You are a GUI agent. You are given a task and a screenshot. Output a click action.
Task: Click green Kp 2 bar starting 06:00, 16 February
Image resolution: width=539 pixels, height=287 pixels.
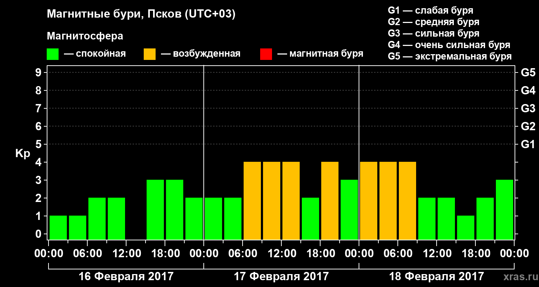97,218
